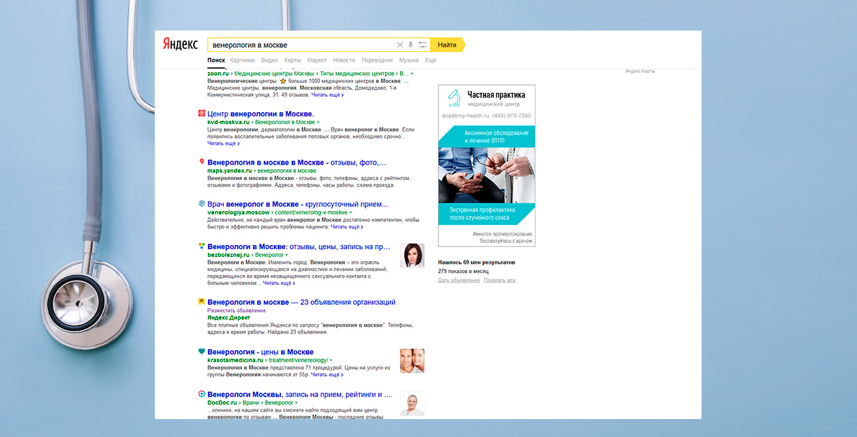Expand the DocDoc.ru result dropdown arrow
Image resolution: width=857 pixels, height=437 pixels.
click(x=296, y=403)
